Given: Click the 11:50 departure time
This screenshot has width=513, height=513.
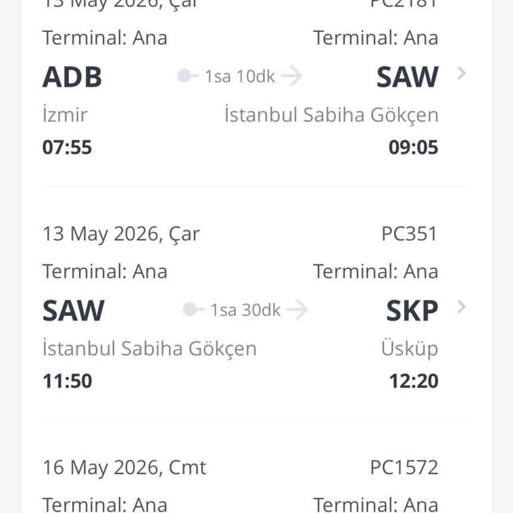Looking at the screenshot, I should coord(67,381).
